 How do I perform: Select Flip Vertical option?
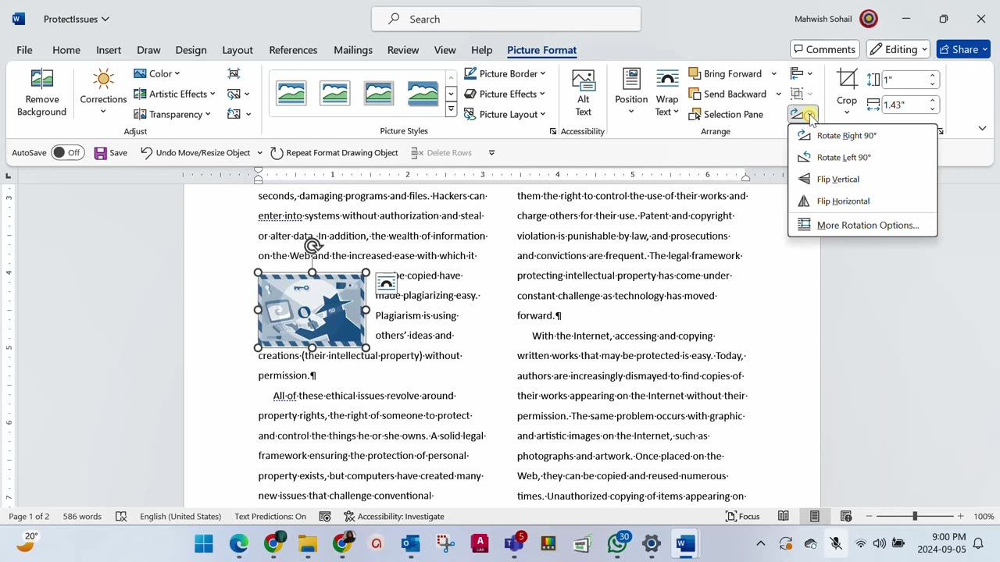[862, 179]
